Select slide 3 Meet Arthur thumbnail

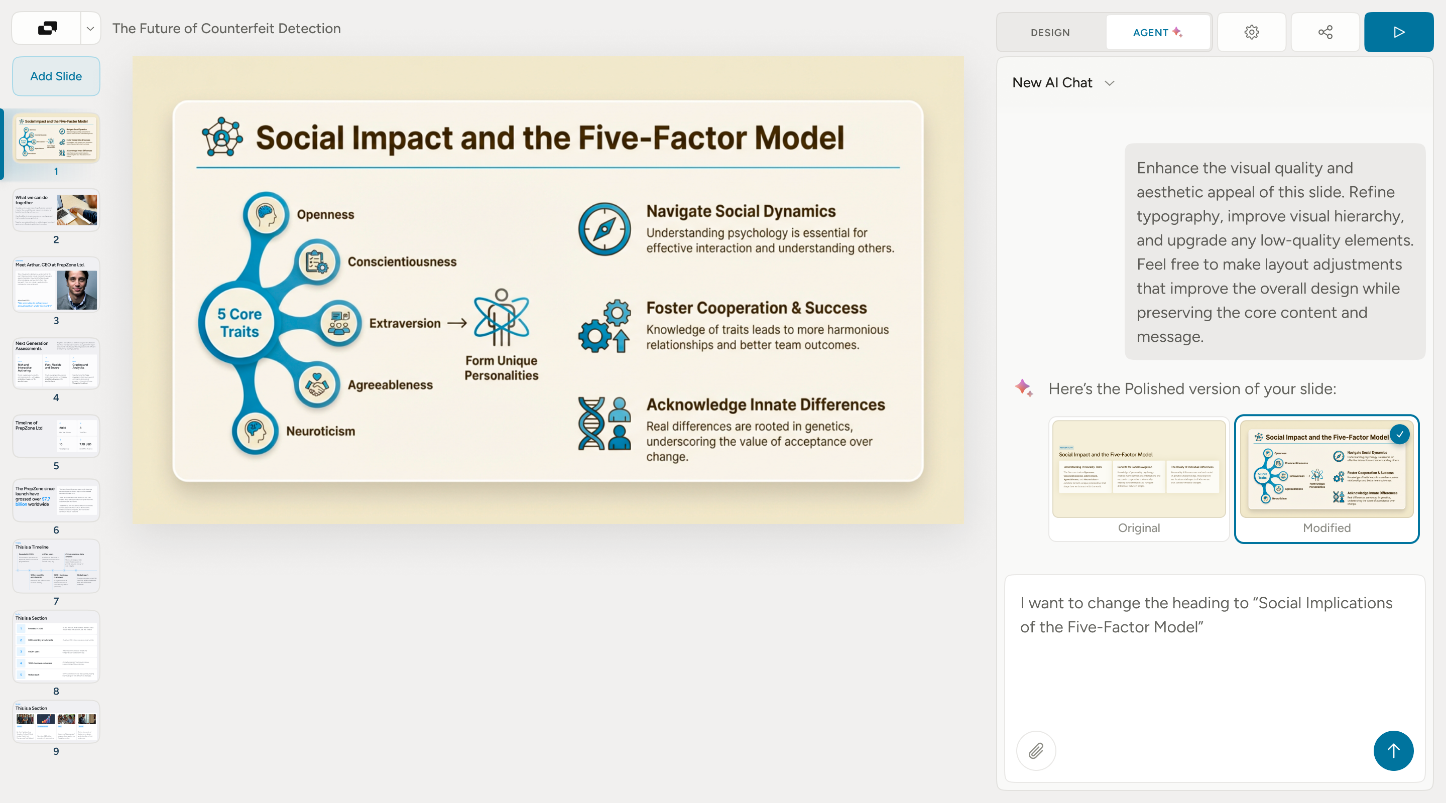(x=56, y=285)
